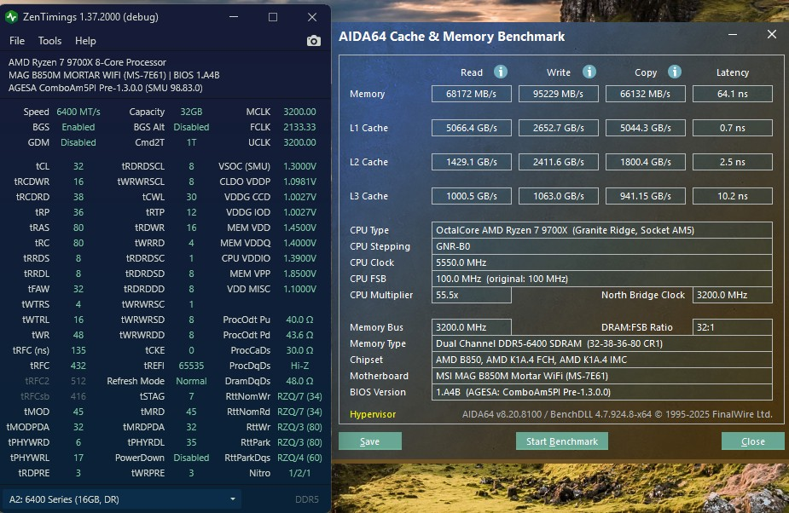
Task: Click the DRAM:FSB Ratio value 32:1
Action: point(733,327)
